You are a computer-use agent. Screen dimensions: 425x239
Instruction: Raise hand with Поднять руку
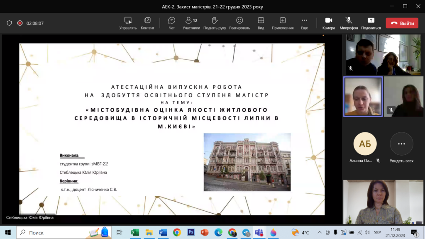pos(215,23)
